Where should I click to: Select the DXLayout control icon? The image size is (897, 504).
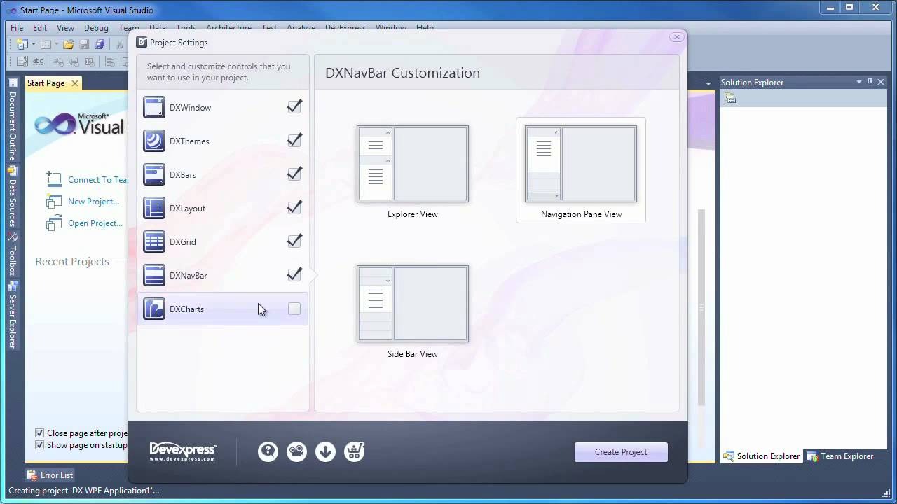154,208
